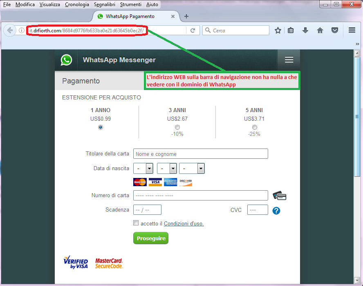Open a new tab with the plus button

(x=186, y=16)
